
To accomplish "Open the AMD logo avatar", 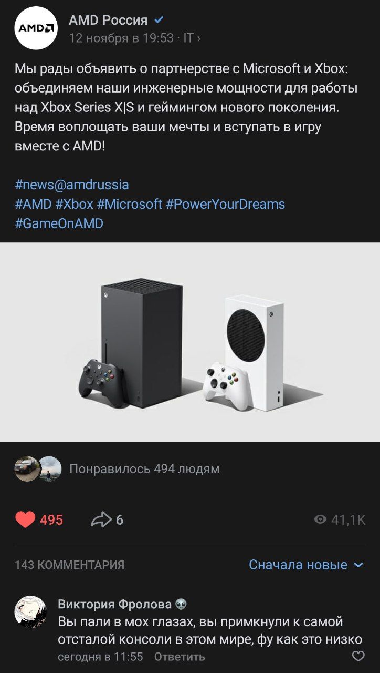I will pos(36,28).
